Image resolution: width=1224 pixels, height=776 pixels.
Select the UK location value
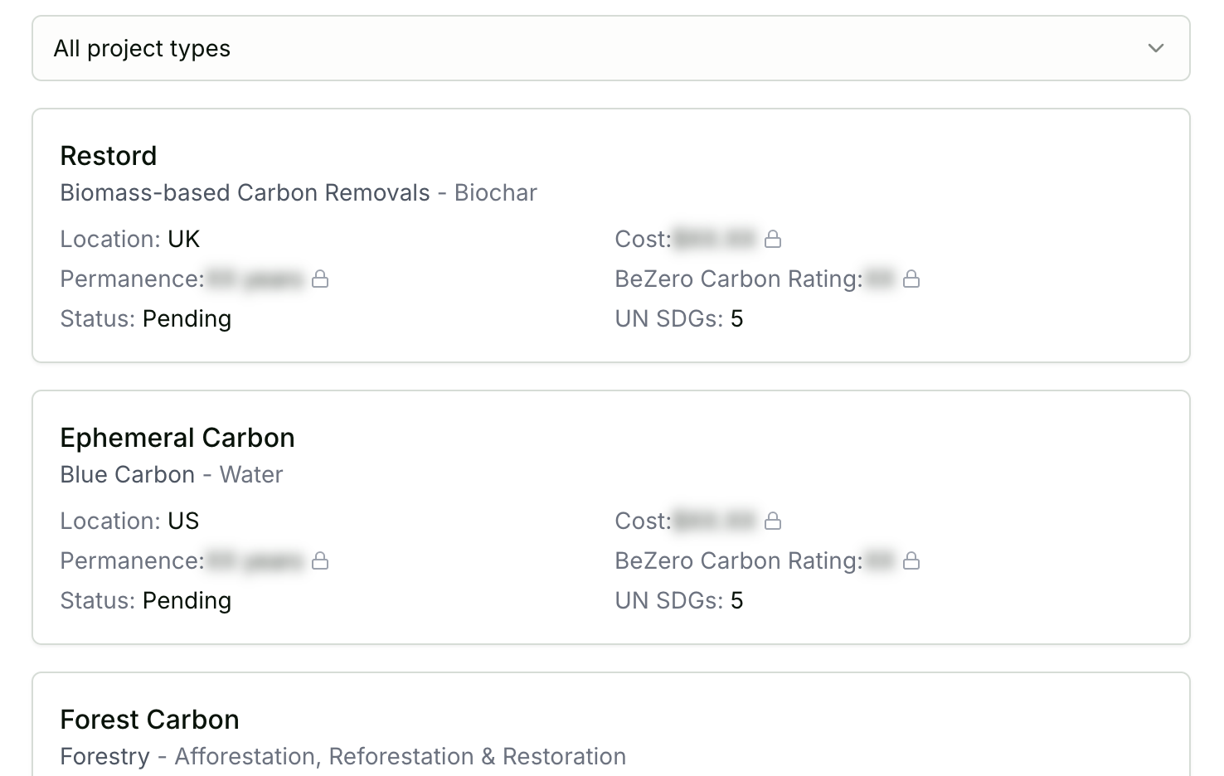coord(186,239)
